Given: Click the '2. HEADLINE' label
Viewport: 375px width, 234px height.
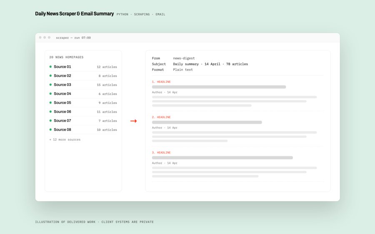Looking at the screenshot, I should (x=161, y=117).
